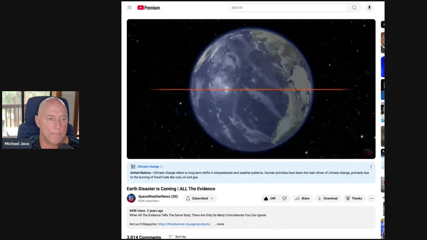Download the video

click(x=328, y=198)
